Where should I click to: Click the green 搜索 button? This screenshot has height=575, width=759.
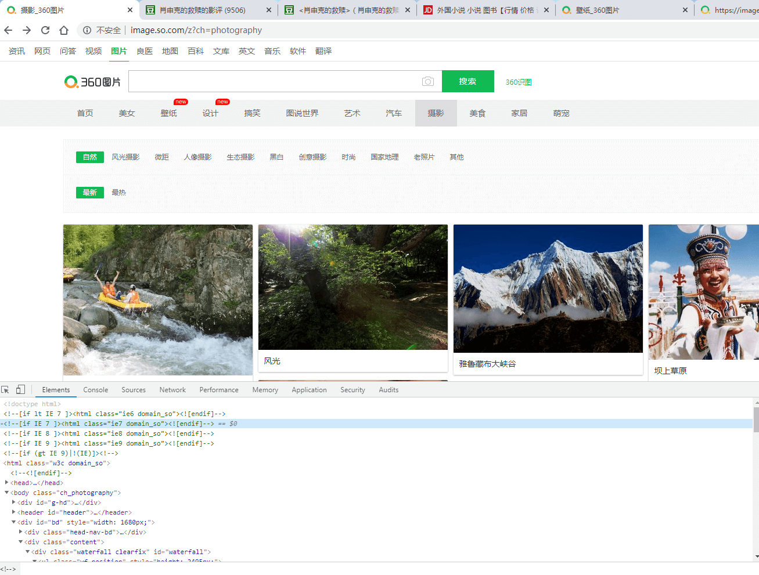coord(468,81)
